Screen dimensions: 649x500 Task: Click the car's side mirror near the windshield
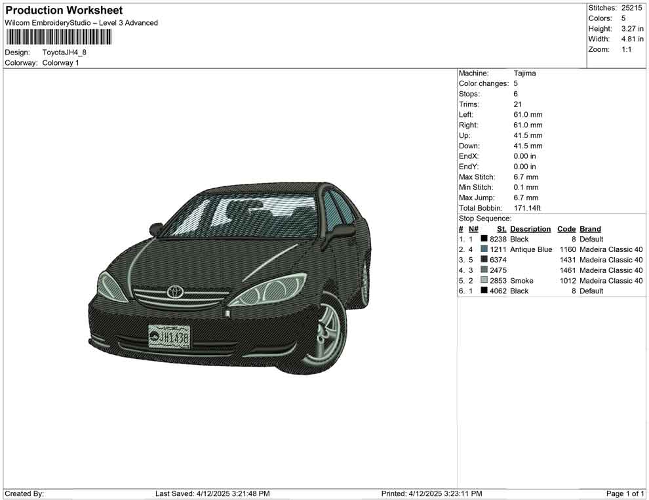(340, 231)
